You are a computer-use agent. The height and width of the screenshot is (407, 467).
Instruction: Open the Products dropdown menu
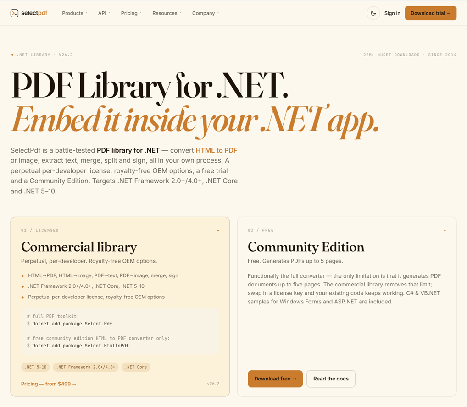[x=74, y=13]
